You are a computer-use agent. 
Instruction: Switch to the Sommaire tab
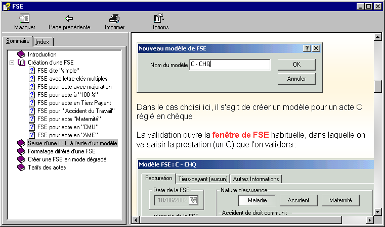[x=18, y=41]
